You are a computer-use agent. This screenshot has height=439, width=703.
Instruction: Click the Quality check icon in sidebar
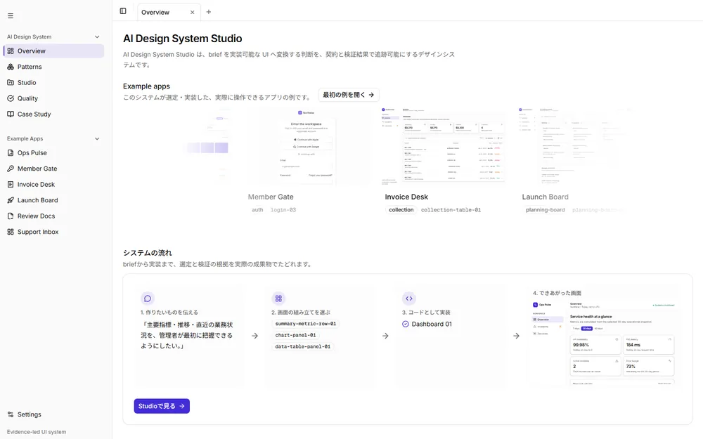pyautogui.click(x=11, y=98)
